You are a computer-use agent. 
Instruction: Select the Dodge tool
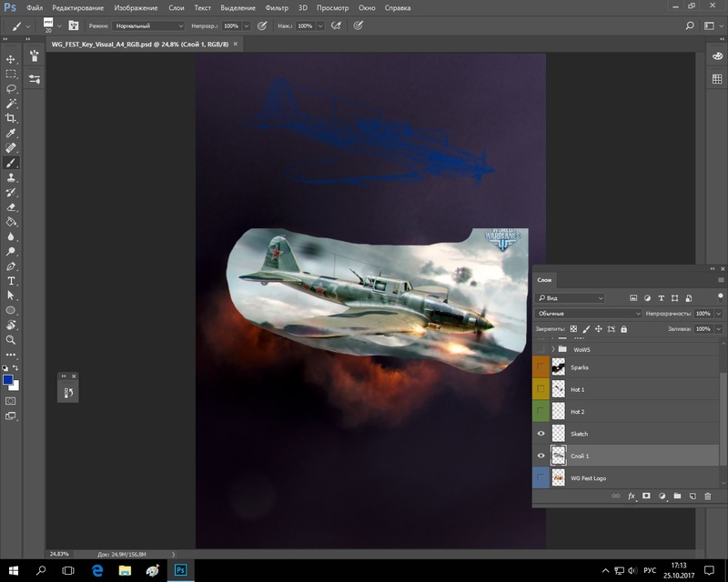click(11, 252)
